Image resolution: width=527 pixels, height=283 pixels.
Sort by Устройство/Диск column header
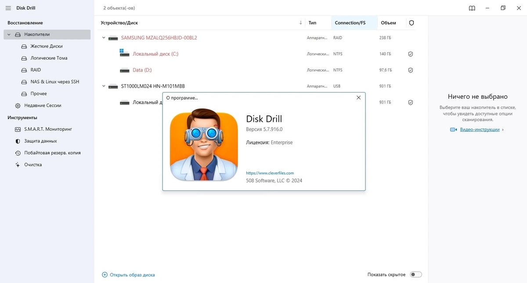[x=119, y=23]
